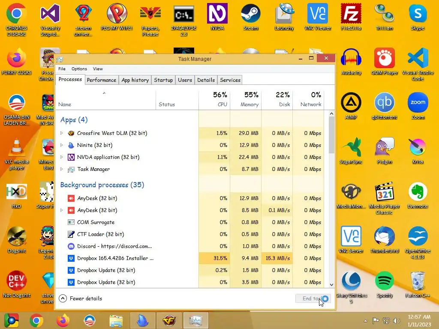Open the Zoom desktop icon

click(418, 106)
